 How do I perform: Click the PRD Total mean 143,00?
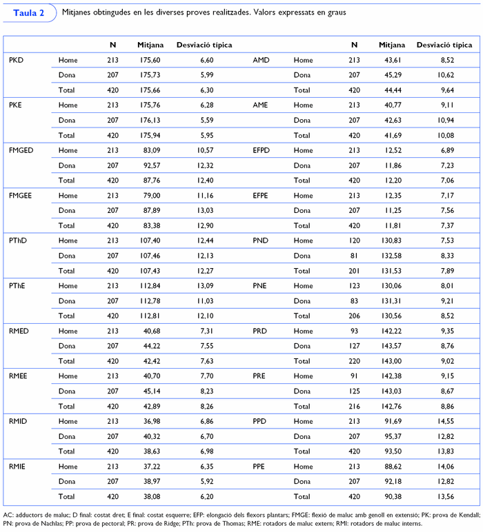tap(391, 358)
